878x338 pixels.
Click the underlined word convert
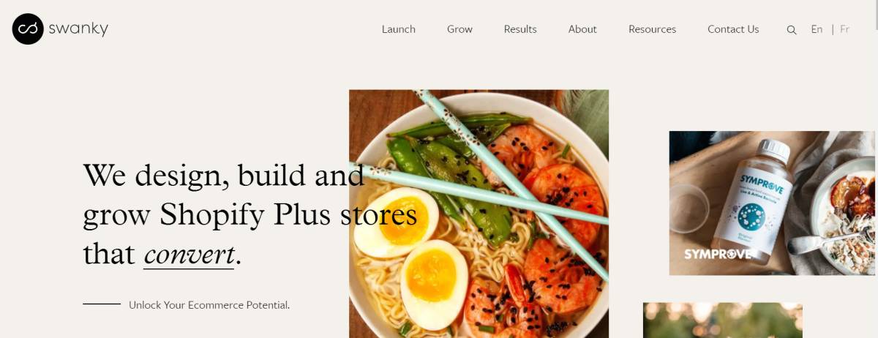tap(189, 255)
